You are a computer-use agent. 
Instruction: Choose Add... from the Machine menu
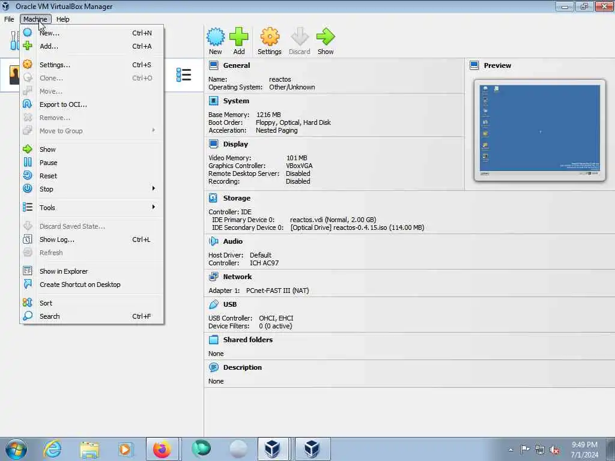(x=92, y=46)
